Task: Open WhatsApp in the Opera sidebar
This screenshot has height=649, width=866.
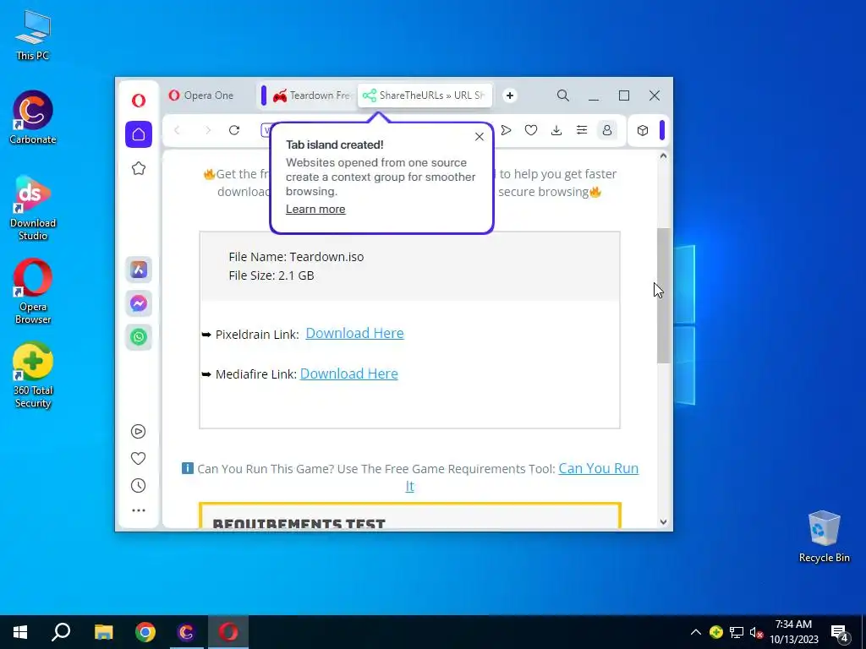Action: (x=139, y=336)
